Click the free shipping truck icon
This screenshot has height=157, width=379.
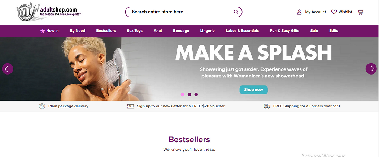[x=267, y=106]
